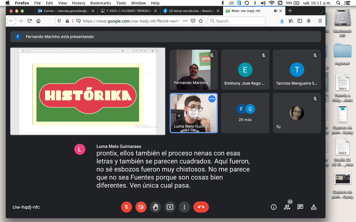Select Tutoría a Abig docx file on desktop
This screenshot has width=356, height=222.
click(x=342, y=87)
